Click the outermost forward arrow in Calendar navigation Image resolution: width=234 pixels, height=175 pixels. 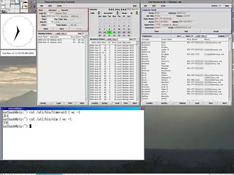tap(125, 9)
